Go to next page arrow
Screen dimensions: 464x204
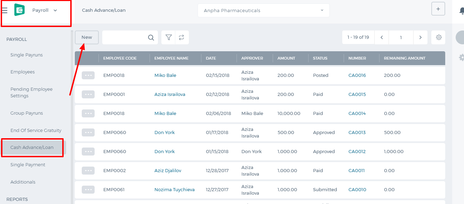tap(421, 37)
